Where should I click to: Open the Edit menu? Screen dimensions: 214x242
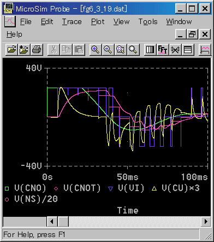click(x=47, y=22)
